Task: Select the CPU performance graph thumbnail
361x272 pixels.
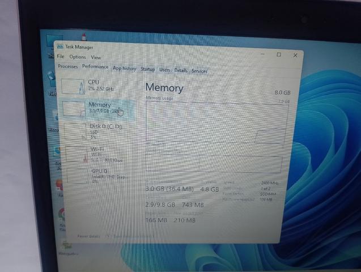Action: pos(73,86)
